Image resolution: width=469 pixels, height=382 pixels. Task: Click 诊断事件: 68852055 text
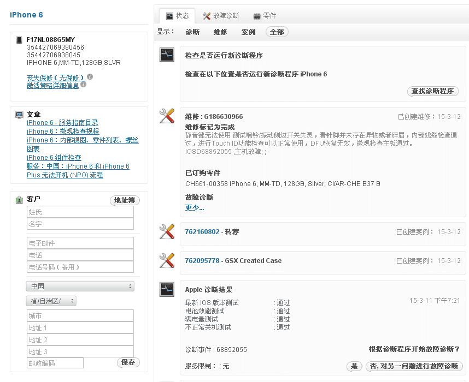tap(216, 349)
